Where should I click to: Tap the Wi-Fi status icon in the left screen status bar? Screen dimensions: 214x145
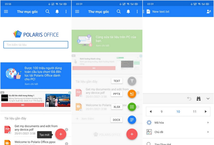57,4
